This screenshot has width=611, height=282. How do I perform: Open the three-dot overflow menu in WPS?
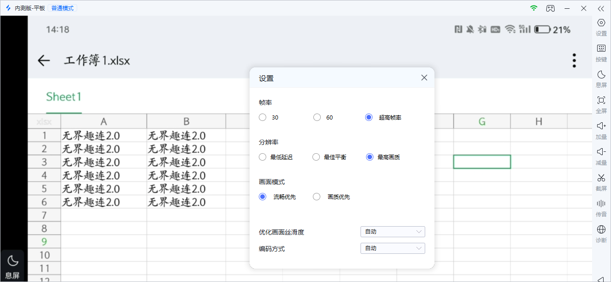pos(574,60)
